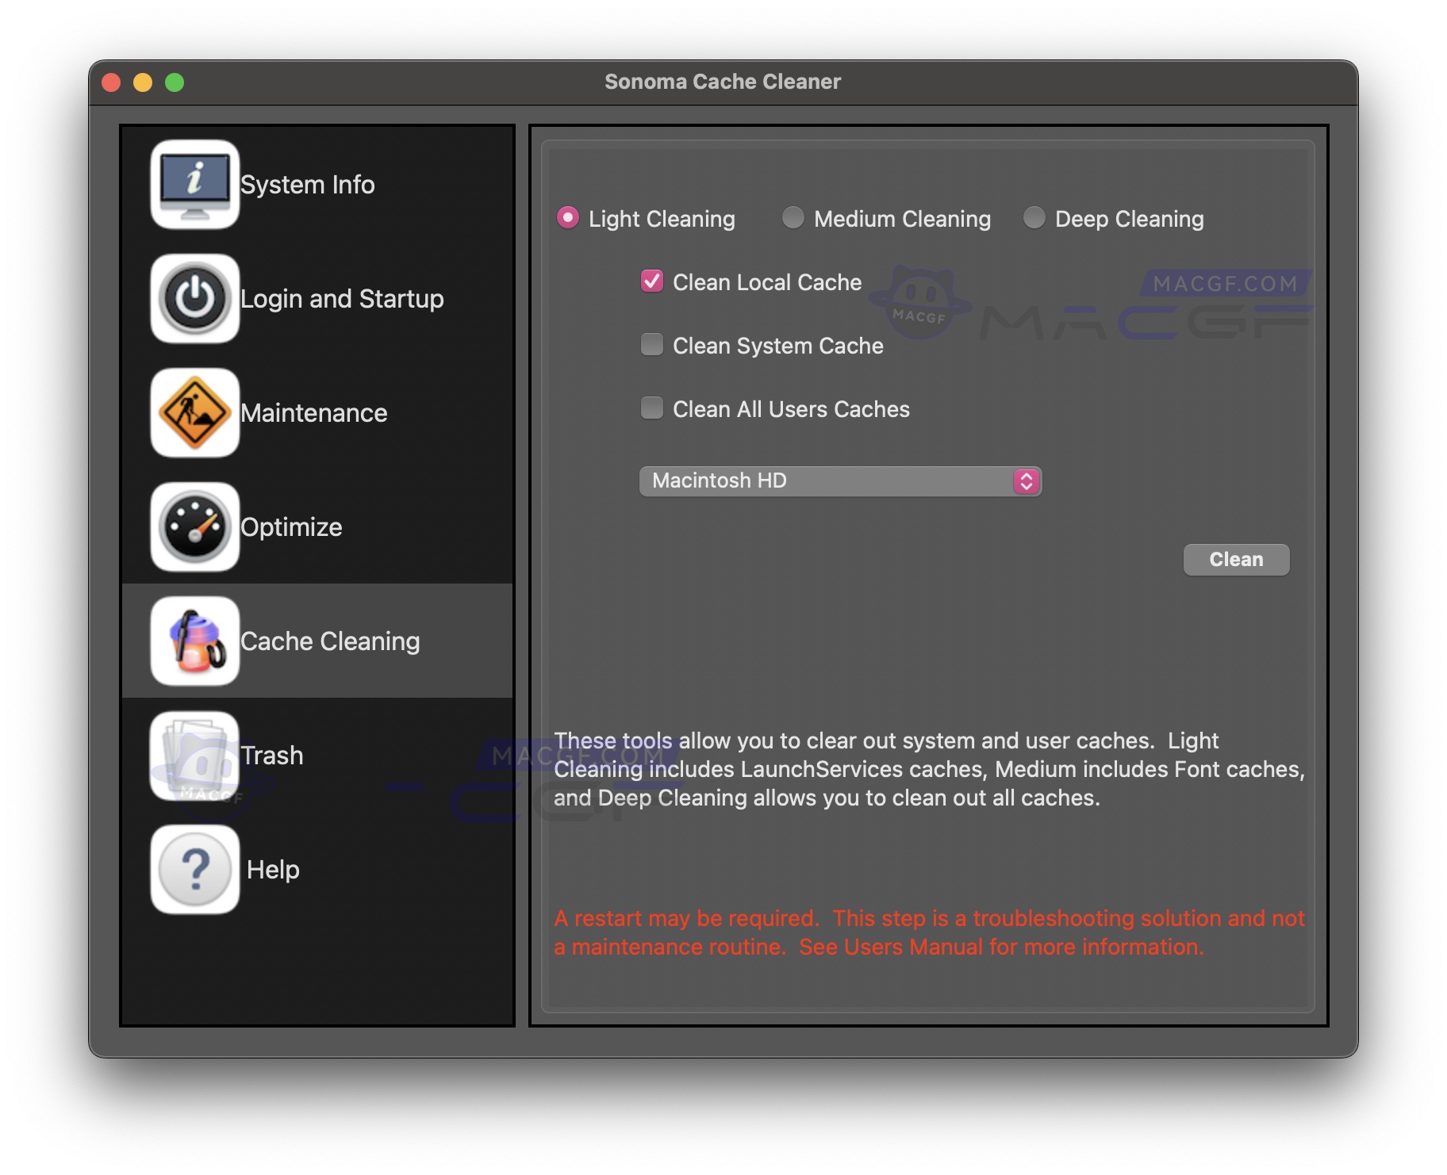Select Light Cleaning option
This screenshot has width=1447, height=1175.
coord(569,217)
